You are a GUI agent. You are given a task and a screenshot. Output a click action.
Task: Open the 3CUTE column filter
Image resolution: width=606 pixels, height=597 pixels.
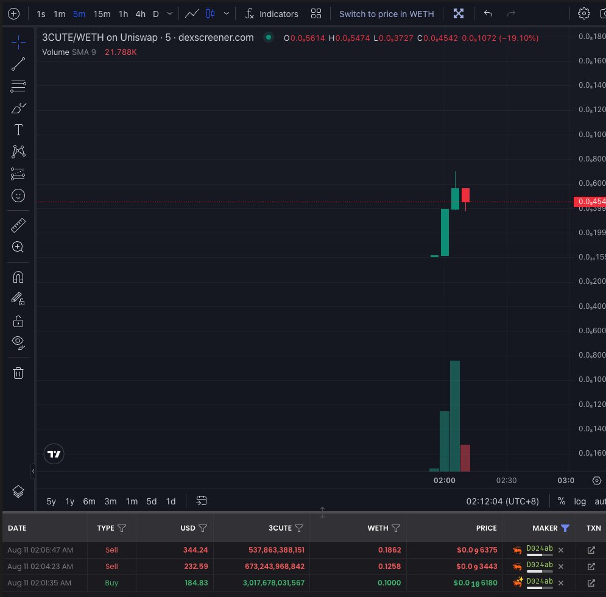pyautogui.click(x=299, y=528)
